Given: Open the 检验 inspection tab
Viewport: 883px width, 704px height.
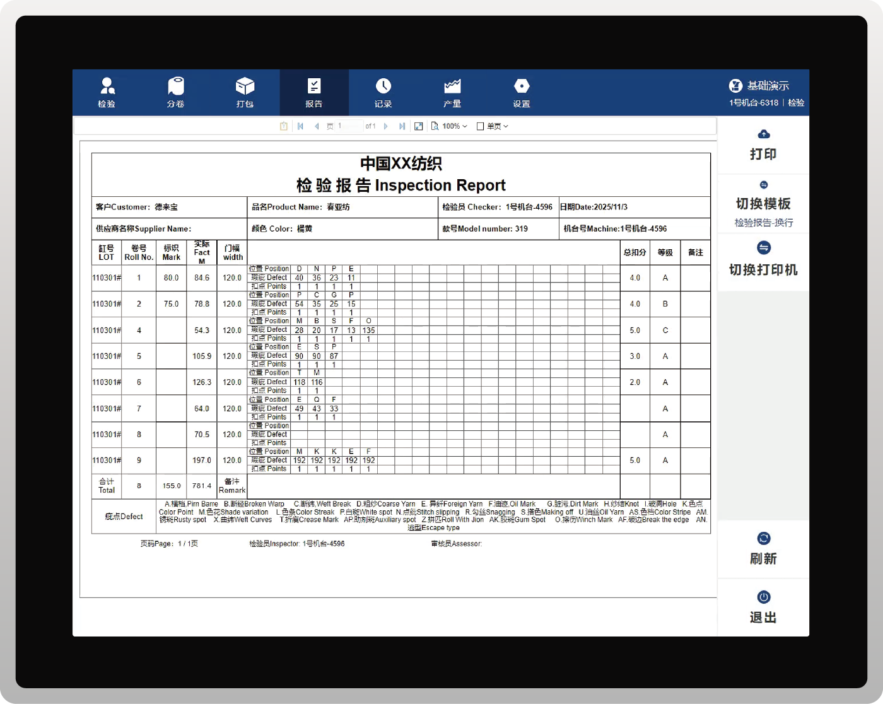Looking at the screenshot, I should click(107, 92).
